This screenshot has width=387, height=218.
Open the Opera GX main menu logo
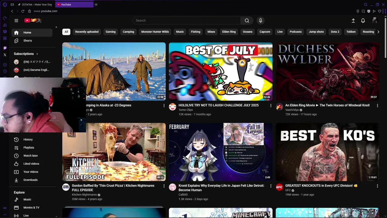tap(5, 5)
